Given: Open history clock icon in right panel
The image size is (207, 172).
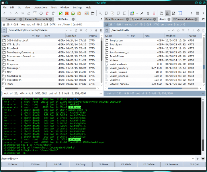Looking at the screenshot, I should tap(198, 30).
